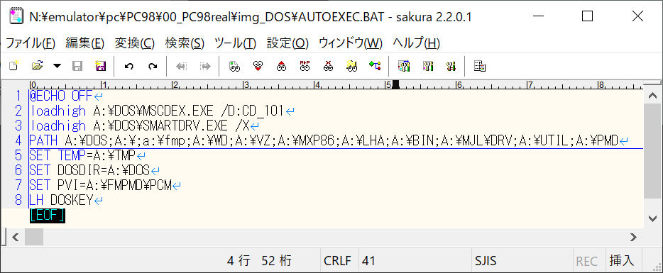
Task: Clear search marks icon with red X
Action: point(328,65)
